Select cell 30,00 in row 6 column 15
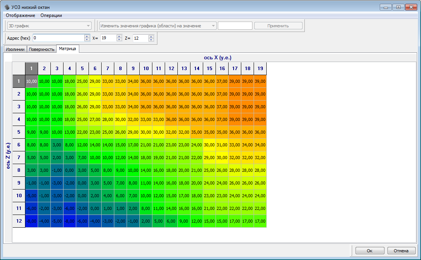The image size is (421, 260). pos(209,145)
